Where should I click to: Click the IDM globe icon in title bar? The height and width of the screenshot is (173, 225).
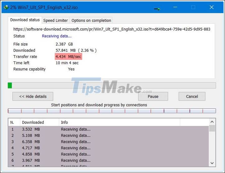coord(6,7)
